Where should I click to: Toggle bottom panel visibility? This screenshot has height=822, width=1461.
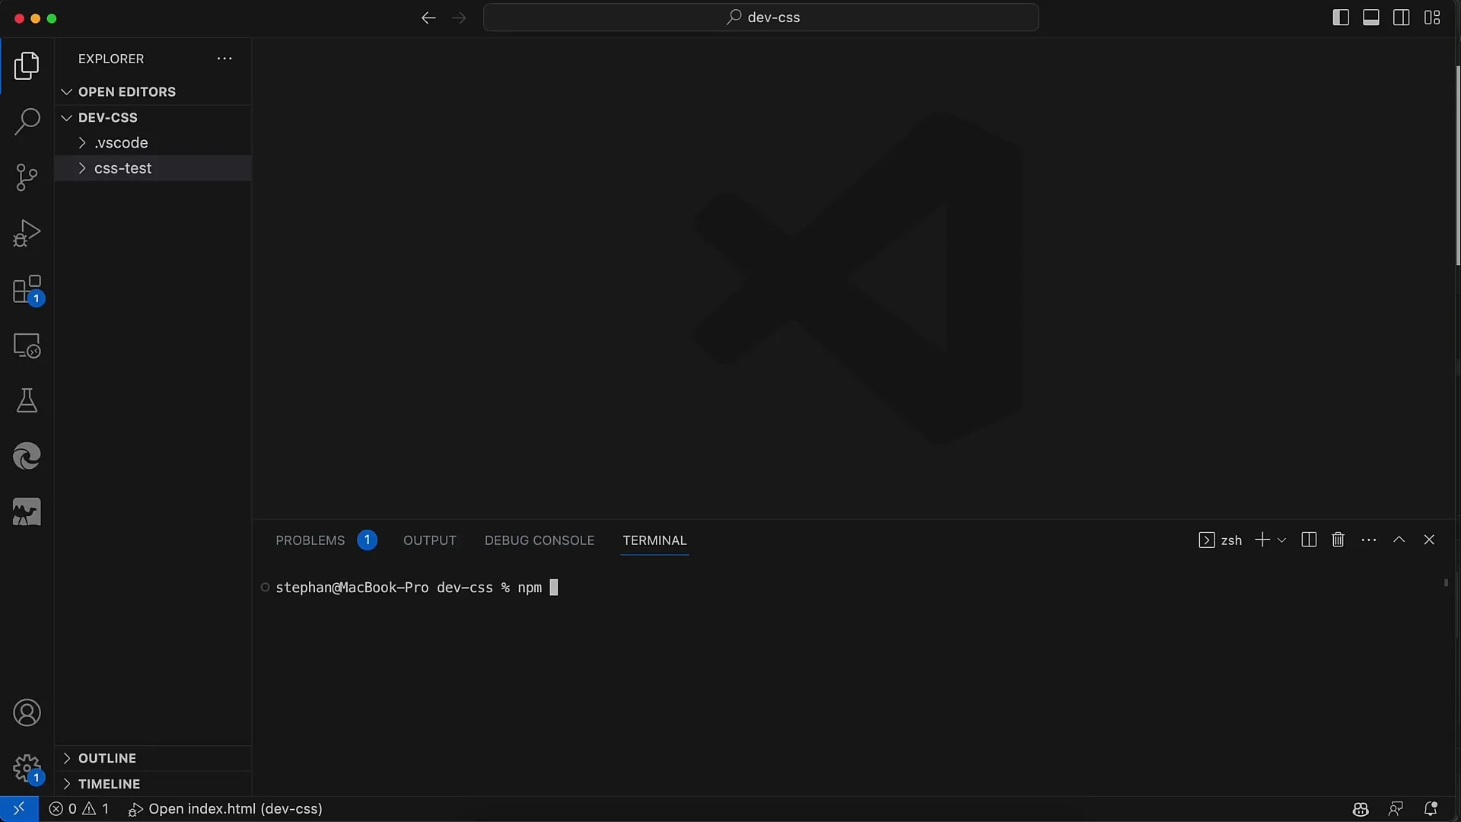click(x=1371, y=18)
